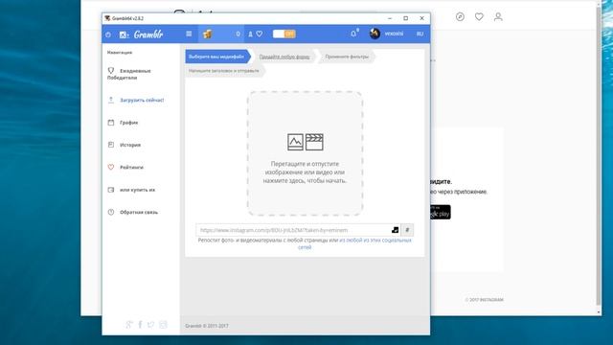Click the Gramblr camera logo icon
The image size is (613, 345).
tap(124, 34)
